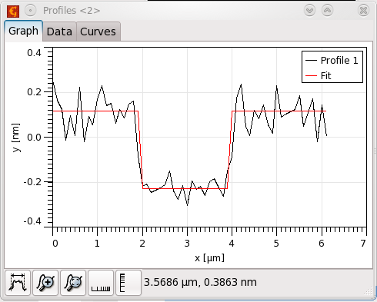Switch to the Graph tab

click(23, 31)
